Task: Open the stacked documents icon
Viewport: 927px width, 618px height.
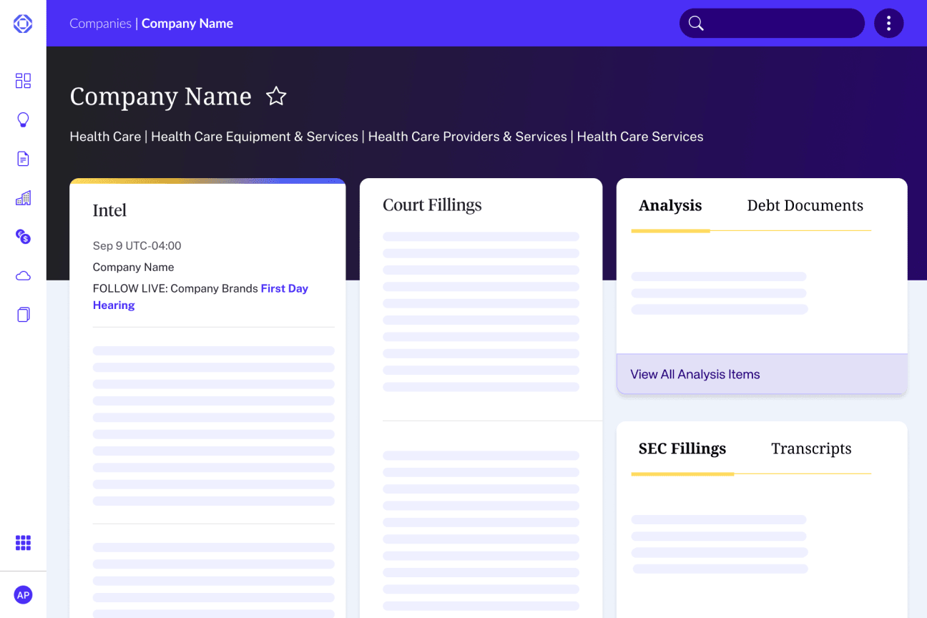Action: [x=23, y=314]
